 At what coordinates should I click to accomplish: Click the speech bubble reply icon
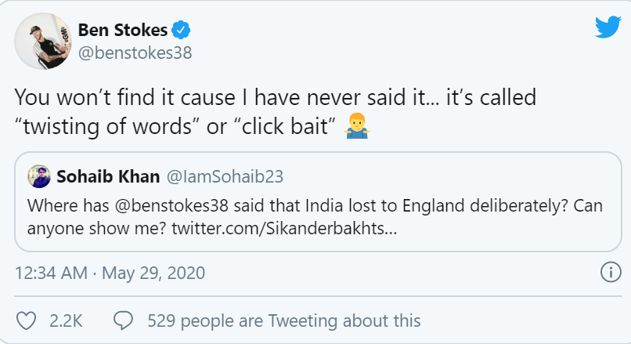click(123, 320)
